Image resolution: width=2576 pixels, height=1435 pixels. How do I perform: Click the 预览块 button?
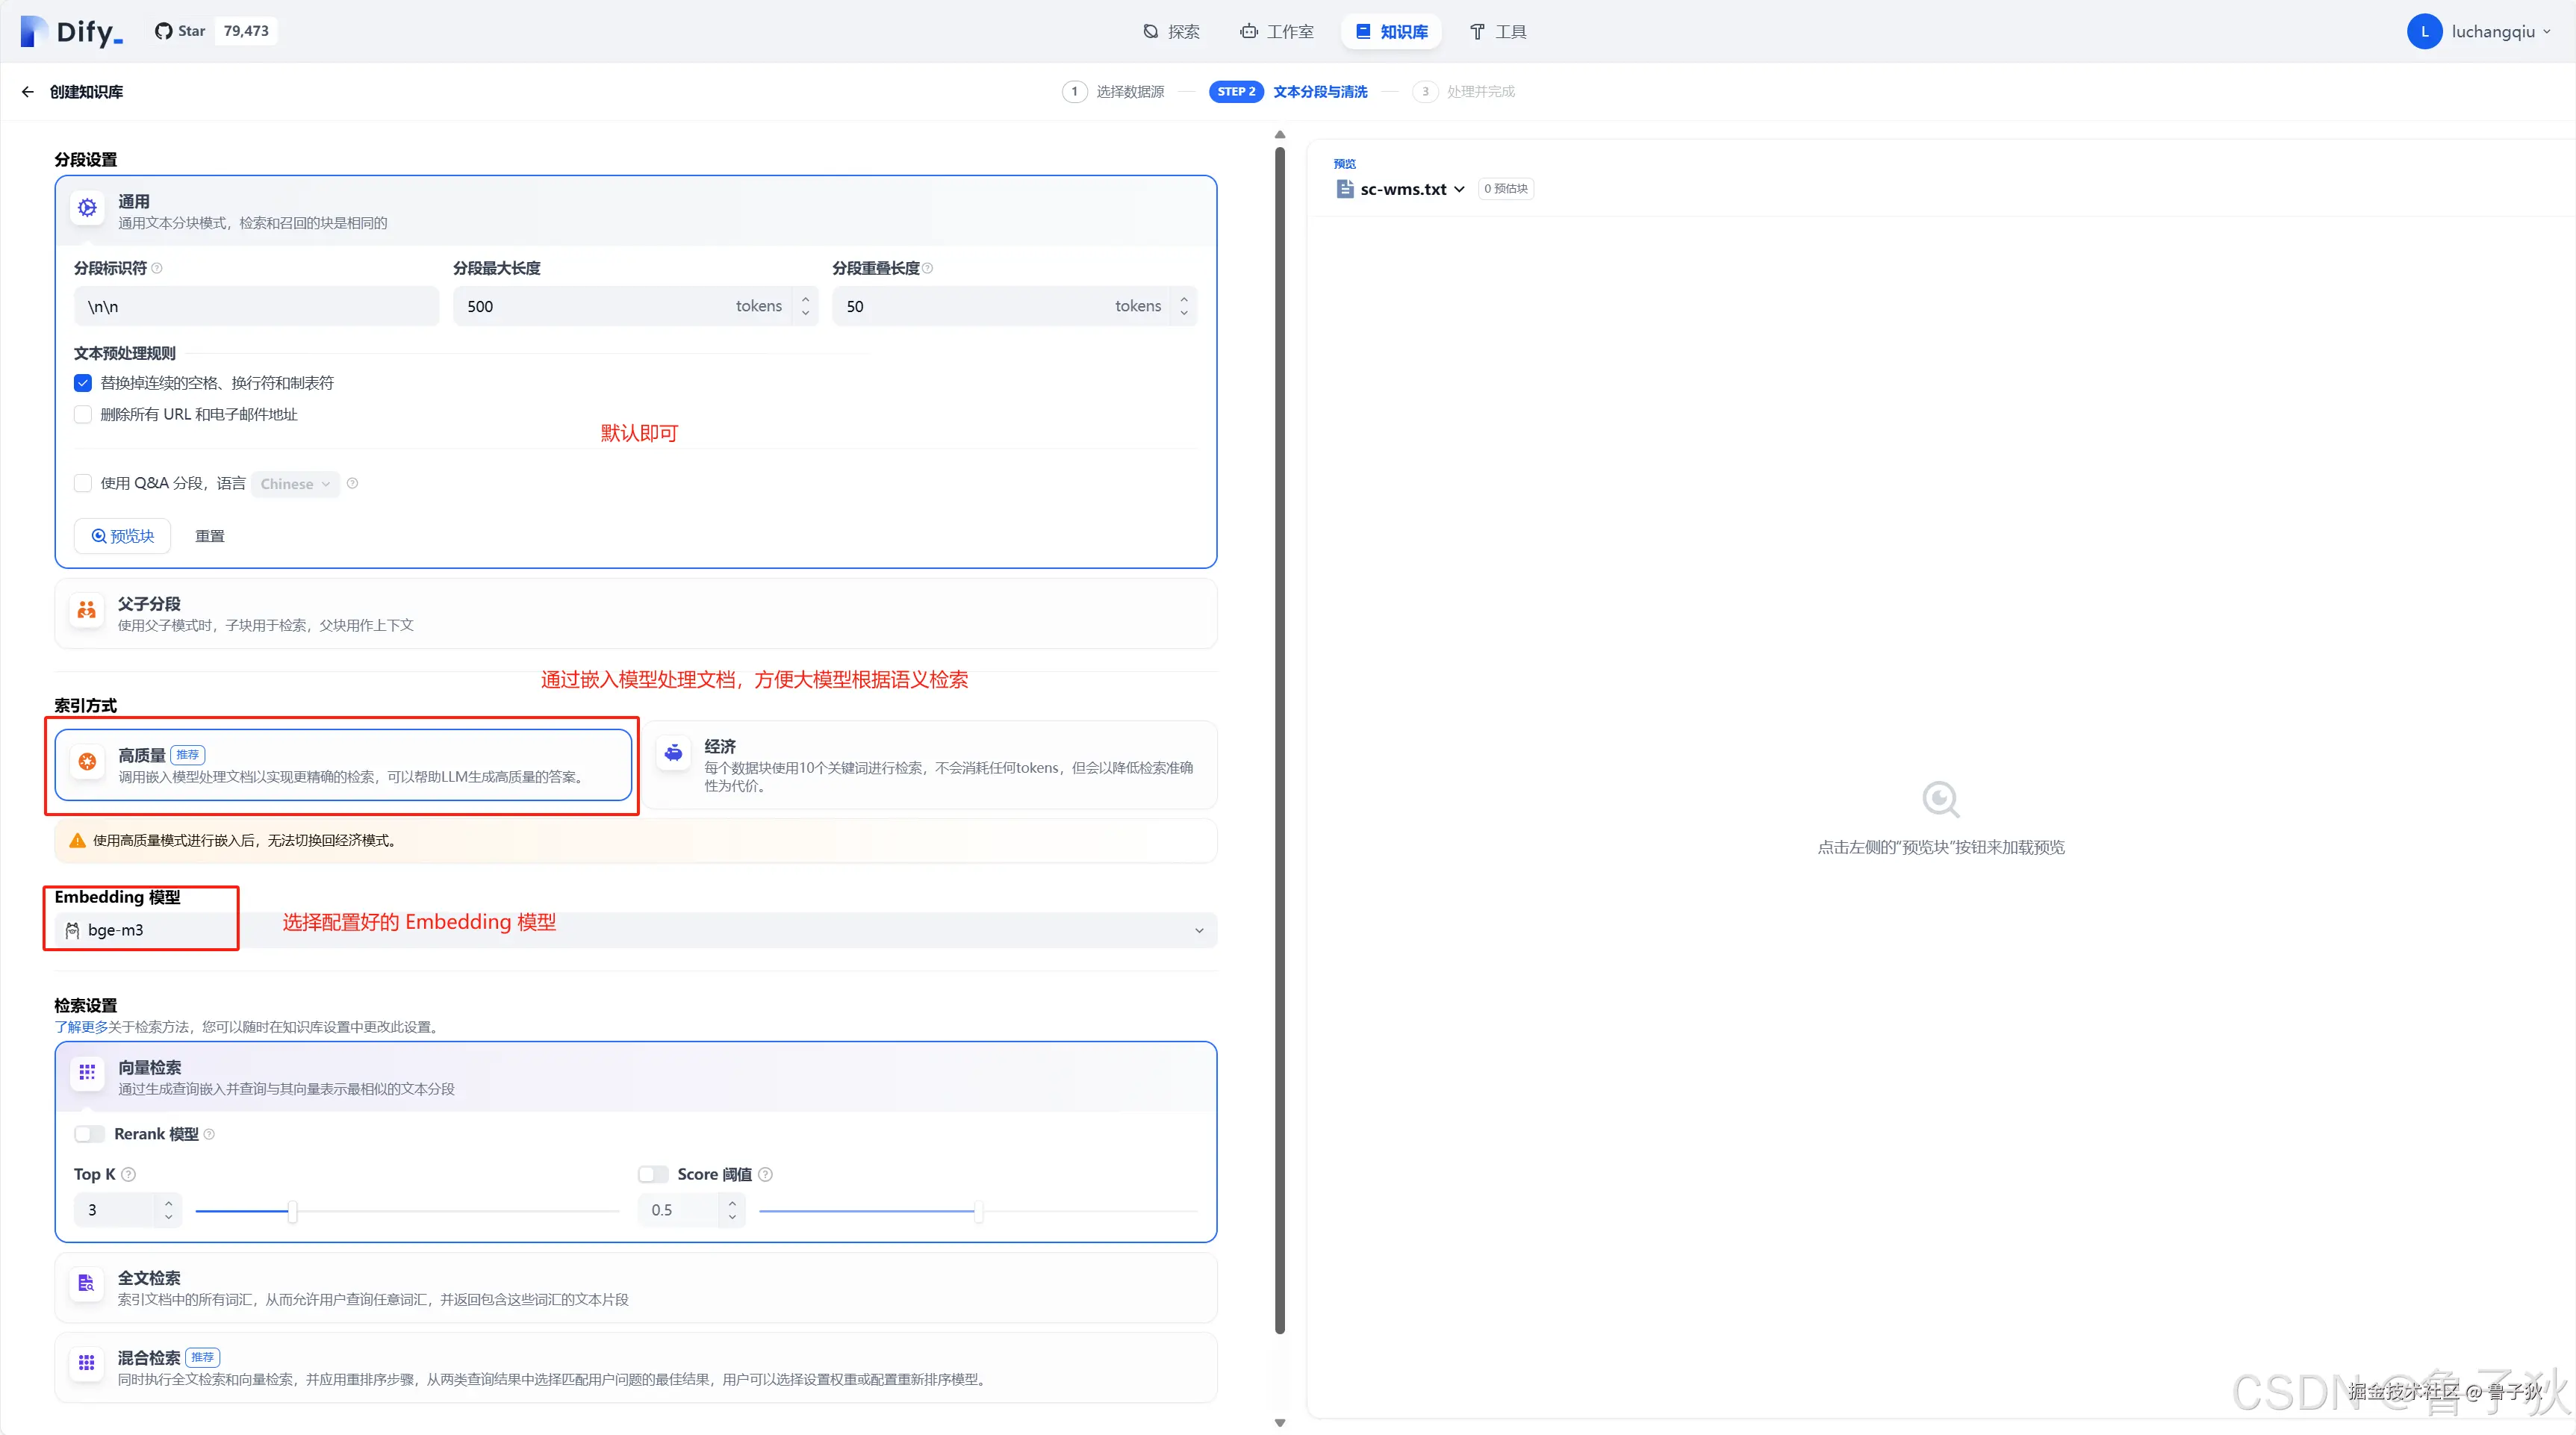[123, 536]
